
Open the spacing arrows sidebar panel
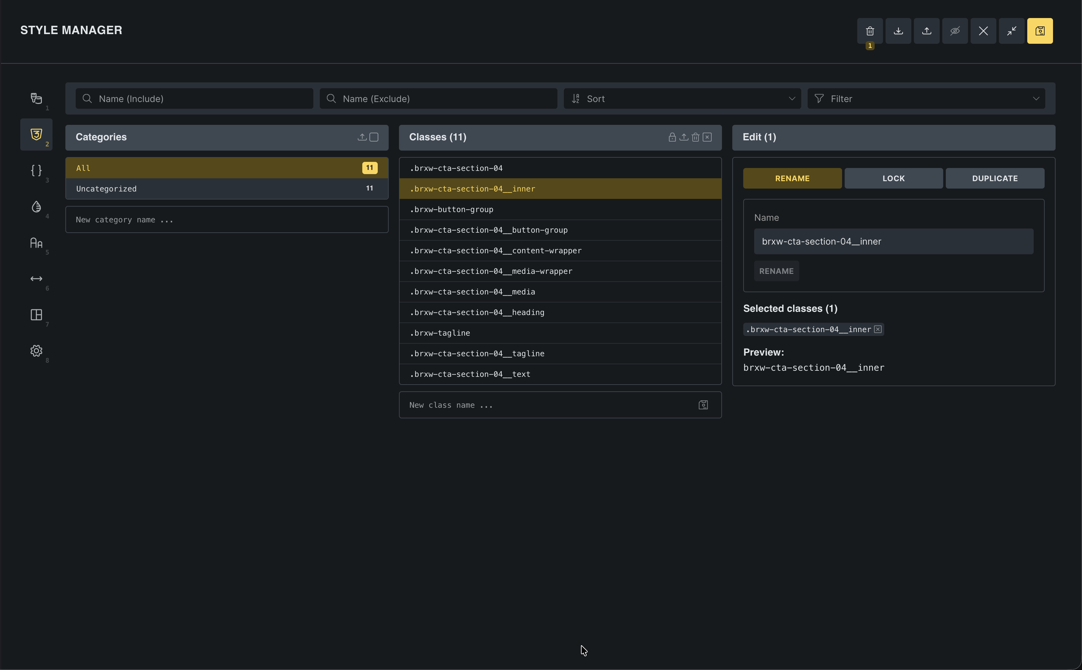(36, 279)
